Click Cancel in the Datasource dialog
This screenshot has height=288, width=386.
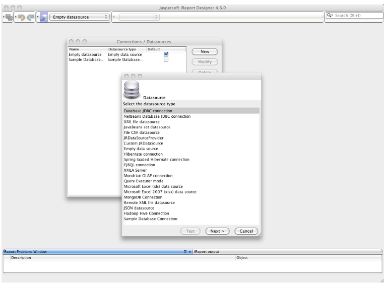click(246, 231)
